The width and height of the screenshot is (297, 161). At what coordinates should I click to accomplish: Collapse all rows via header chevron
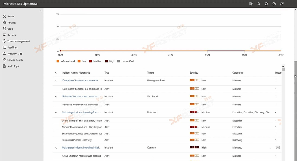coord(56,73)
